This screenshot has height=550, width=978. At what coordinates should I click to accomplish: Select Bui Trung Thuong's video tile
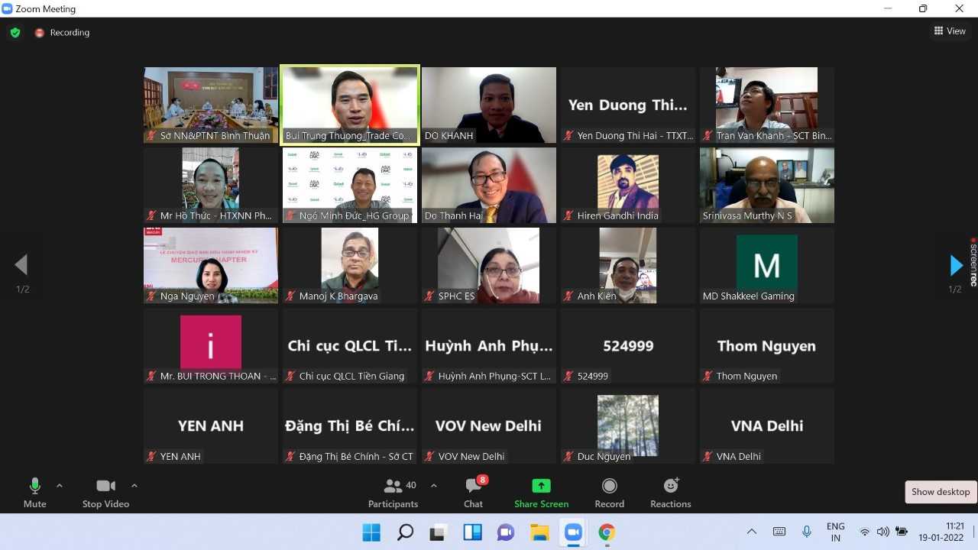pos(350,105)
